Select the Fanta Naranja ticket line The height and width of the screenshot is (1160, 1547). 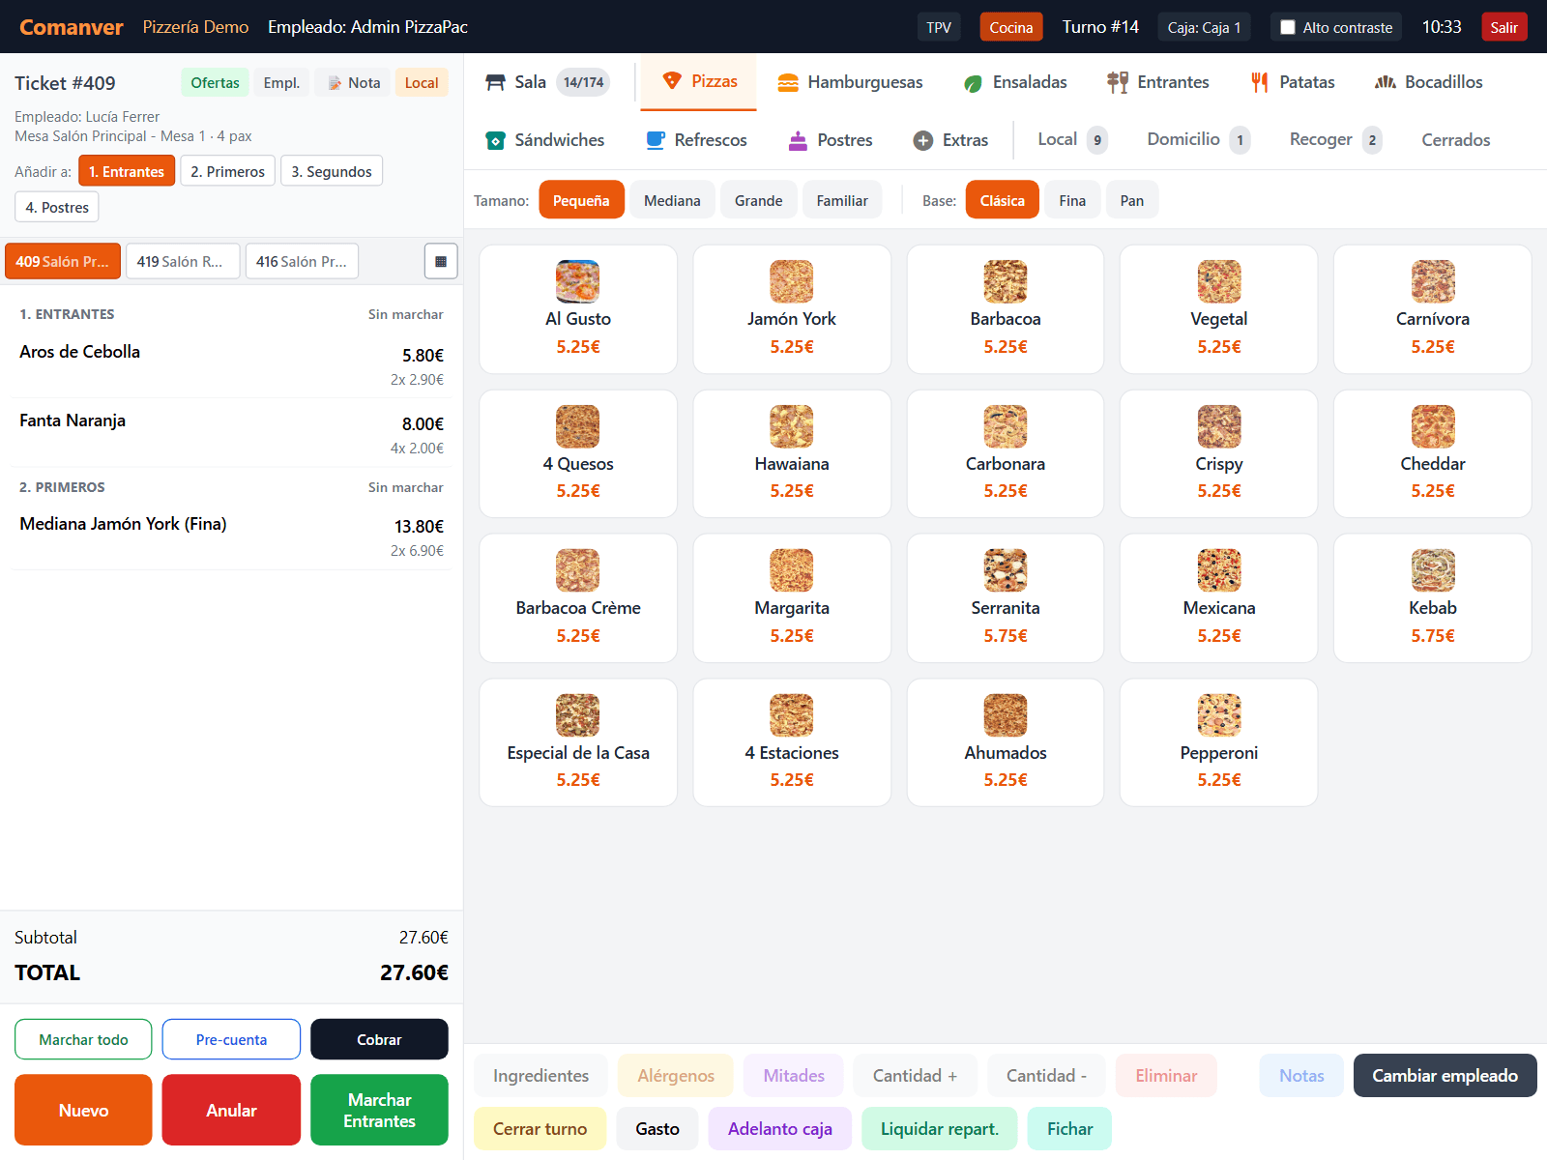(231, 432)
